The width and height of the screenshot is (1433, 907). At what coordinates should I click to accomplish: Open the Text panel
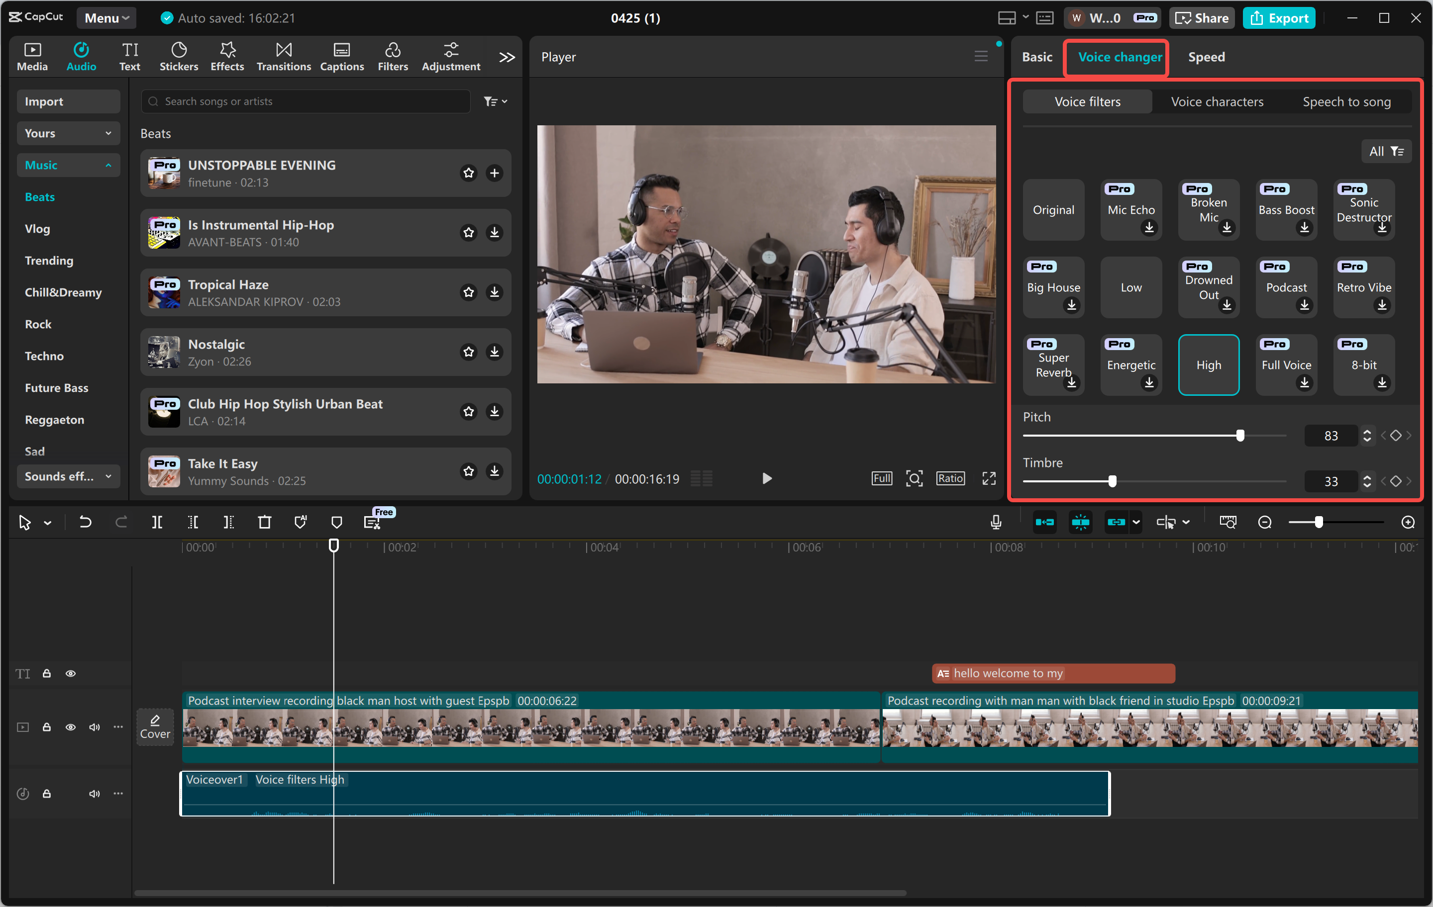[x=130, y=57]
